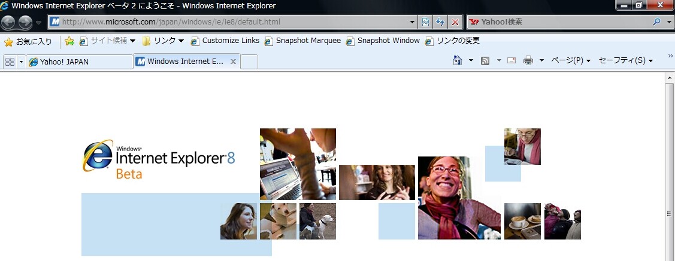The height and width of the screenshot is (261, 675).
Task: Click the group of people photo
Action: 562,221
